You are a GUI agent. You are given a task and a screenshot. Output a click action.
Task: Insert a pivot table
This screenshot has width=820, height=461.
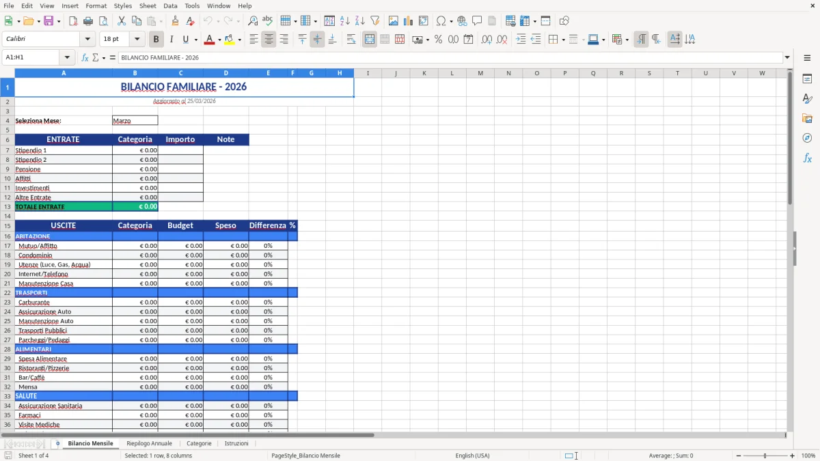point(424,21)
